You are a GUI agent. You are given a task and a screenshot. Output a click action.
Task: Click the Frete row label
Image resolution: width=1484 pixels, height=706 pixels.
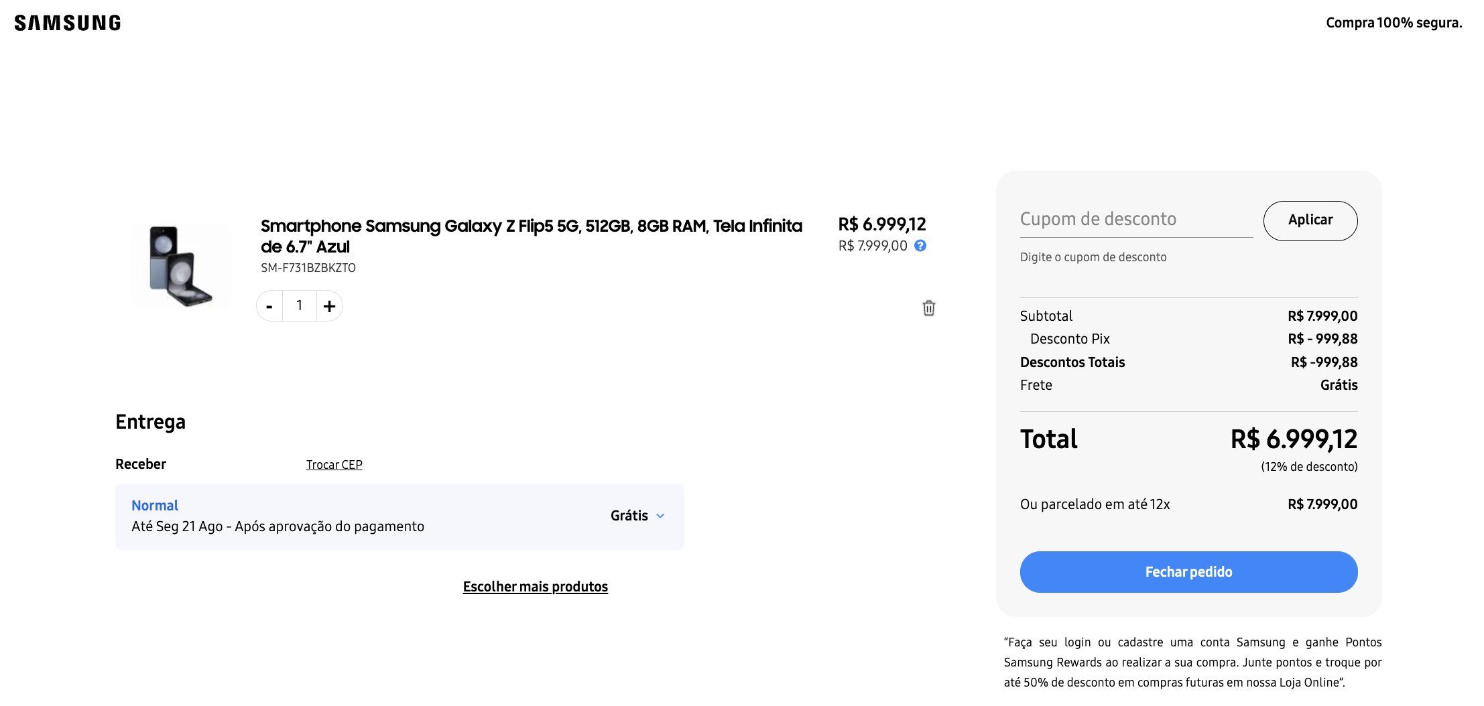pyautogui.click(x=1036, y=385)
